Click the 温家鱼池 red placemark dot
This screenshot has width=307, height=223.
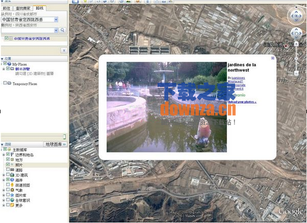[286, 46]
